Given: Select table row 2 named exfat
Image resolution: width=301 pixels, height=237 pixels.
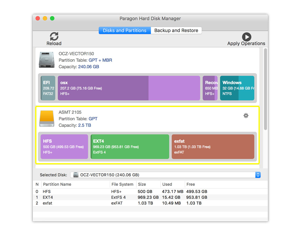Looking at the screenshot, I should click(x=150, y=203).
